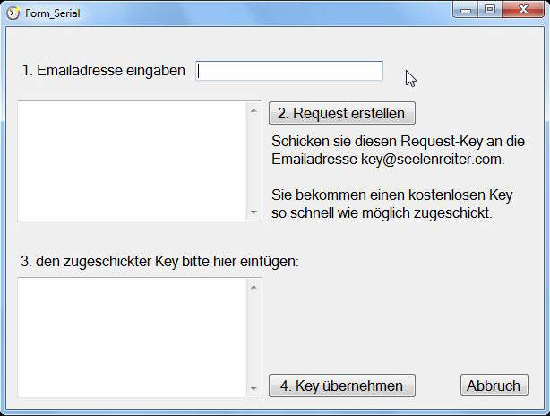550x416 pixels.
Task: Click the key-insert box scrollbar track
Action: (254, 338)
